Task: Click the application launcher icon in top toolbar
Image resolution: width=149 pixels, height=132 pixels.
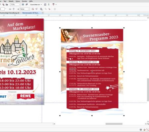Action: [54, 4]
